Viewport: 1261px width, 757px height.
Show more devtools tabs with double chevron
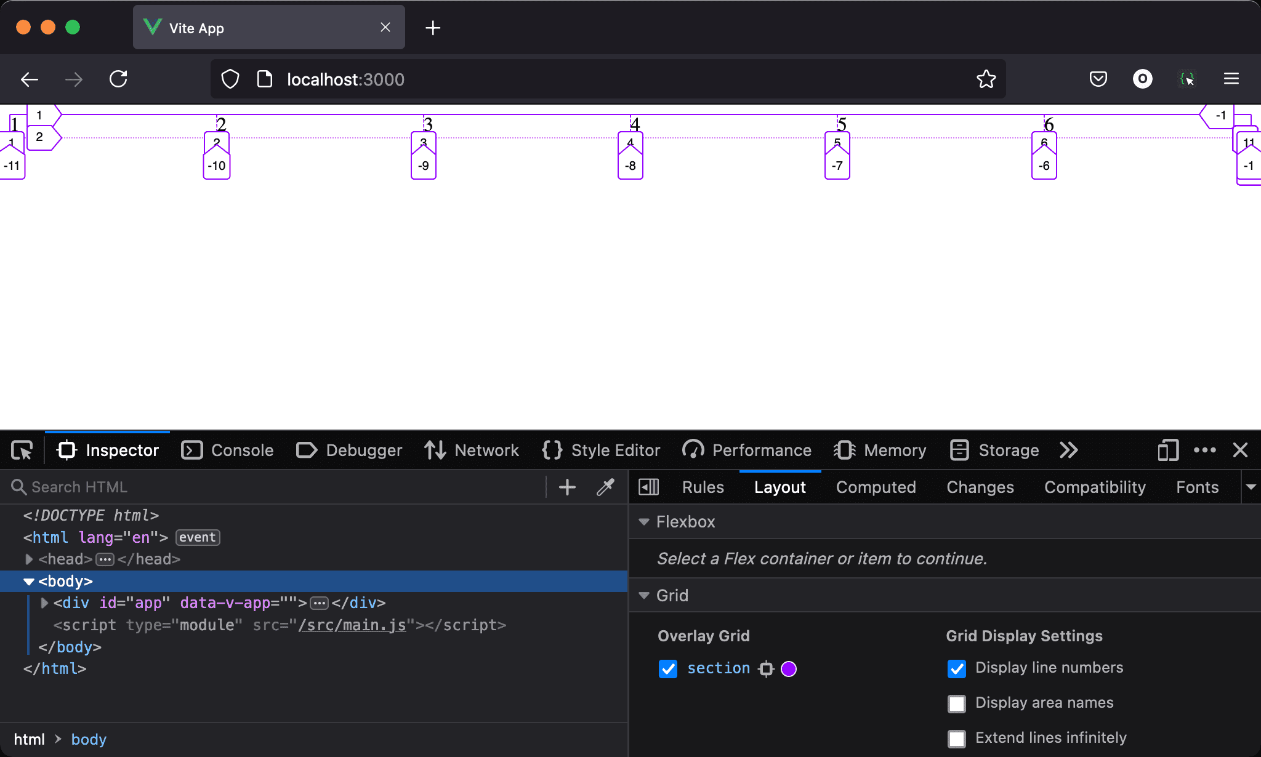pos(1069,451)
